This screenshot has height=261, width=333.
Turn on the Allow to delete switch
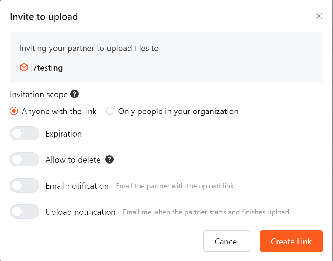pos(25,159)
